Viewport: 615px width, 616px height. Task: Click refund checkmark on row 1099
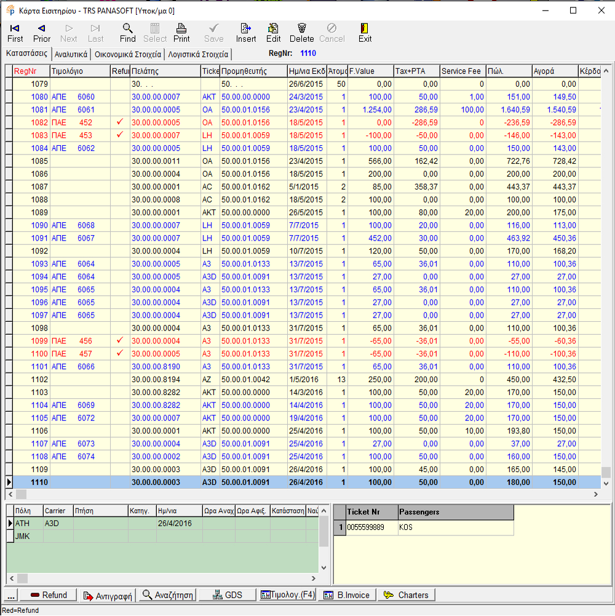[x=120, y=340]
